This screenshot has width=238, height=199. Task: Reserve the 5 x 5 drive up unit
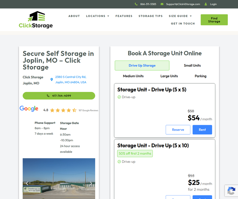tap(178, 130)
